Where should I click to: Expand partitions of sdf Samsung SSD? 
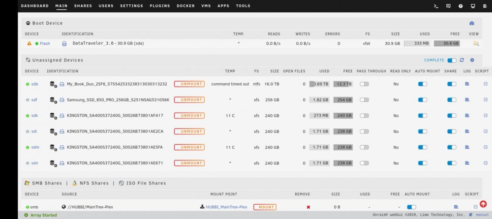pyautogui.click(x=53, y=100)
